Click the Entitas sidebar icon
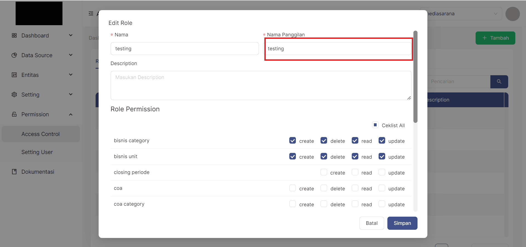The image size is (526, 247). pos(14,75)
